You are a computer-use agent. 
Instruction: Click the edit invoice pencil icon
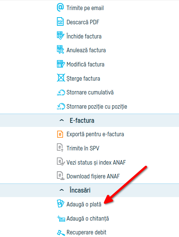[x=61, y=64]
